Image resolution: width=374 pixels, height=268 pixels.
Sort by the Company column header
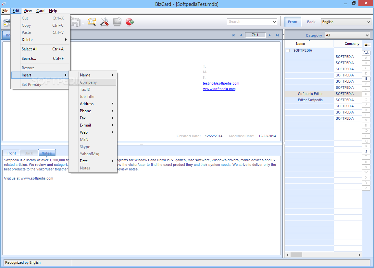point(348,44)
